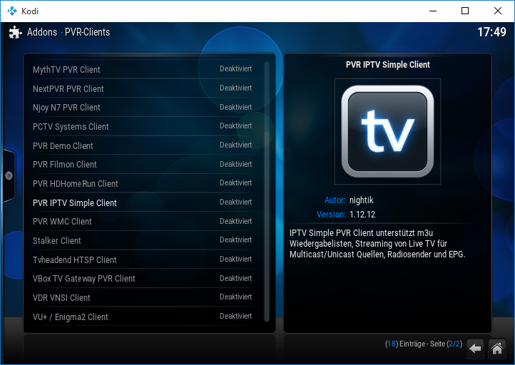This screenshot has width=515, height=365.
Task: Close the Kodi window
Action: 498,11
